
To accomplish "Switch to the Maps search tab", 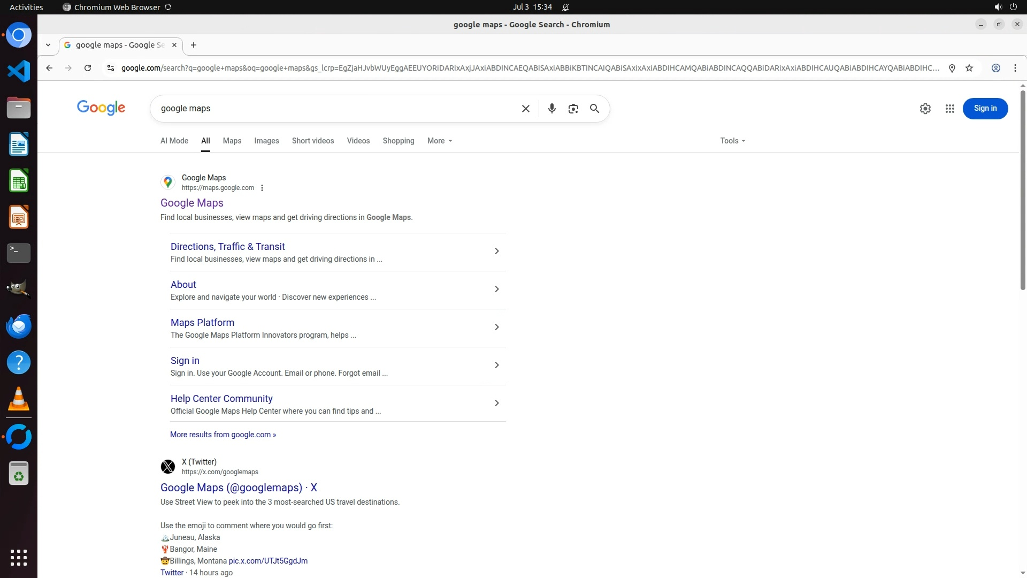I will [232, 141].
